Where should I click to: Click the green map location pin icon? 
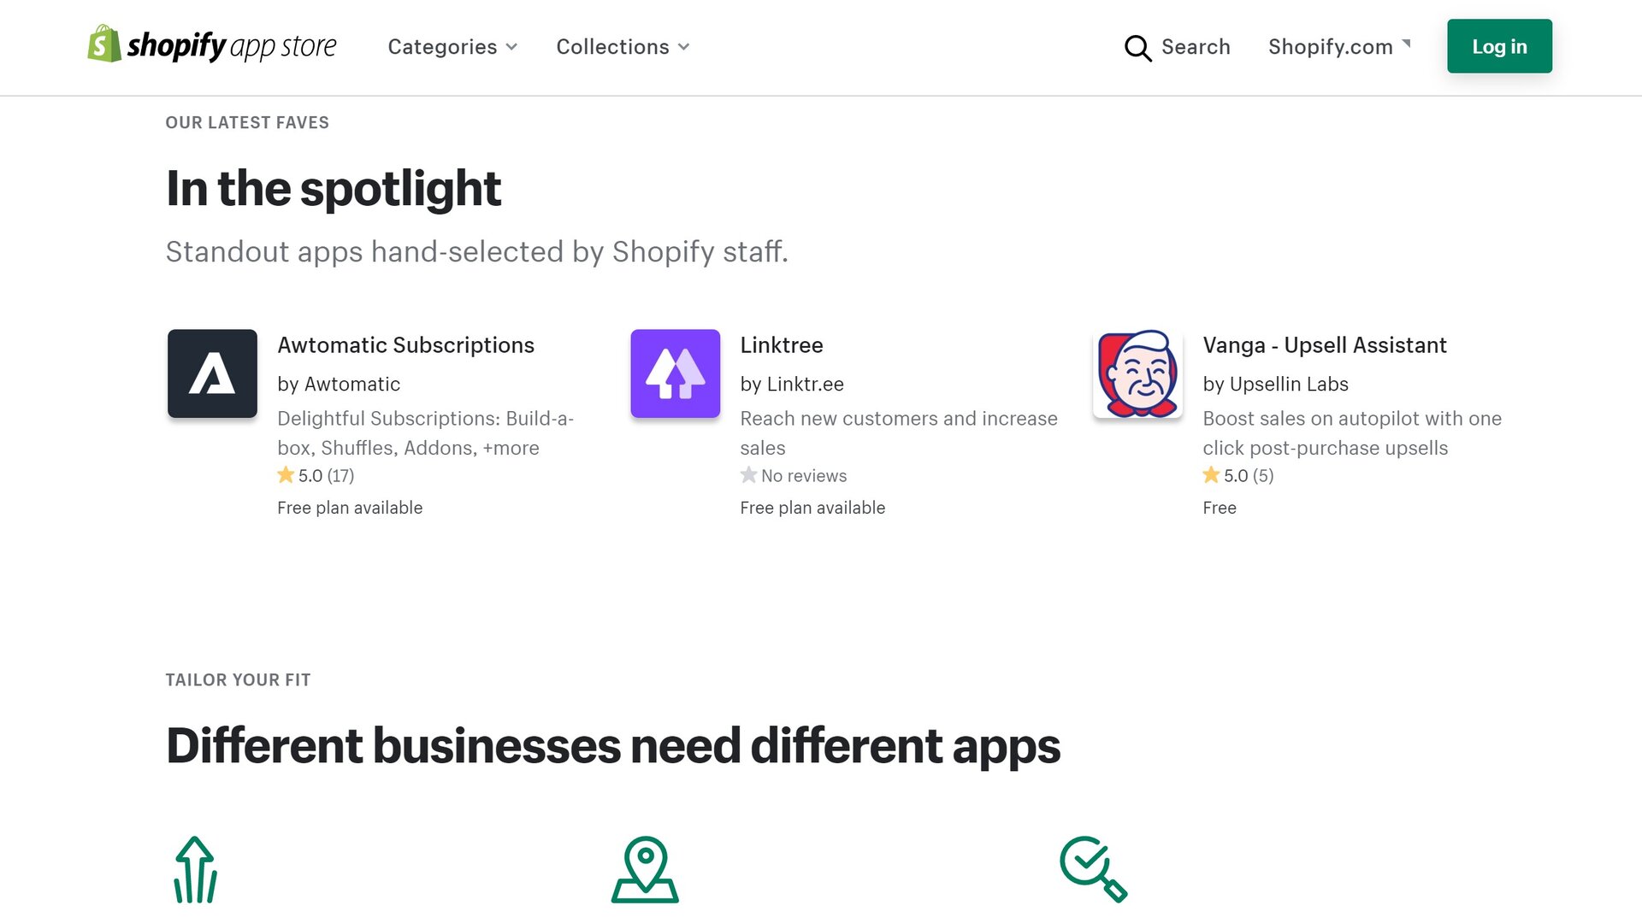pos(645,869)
